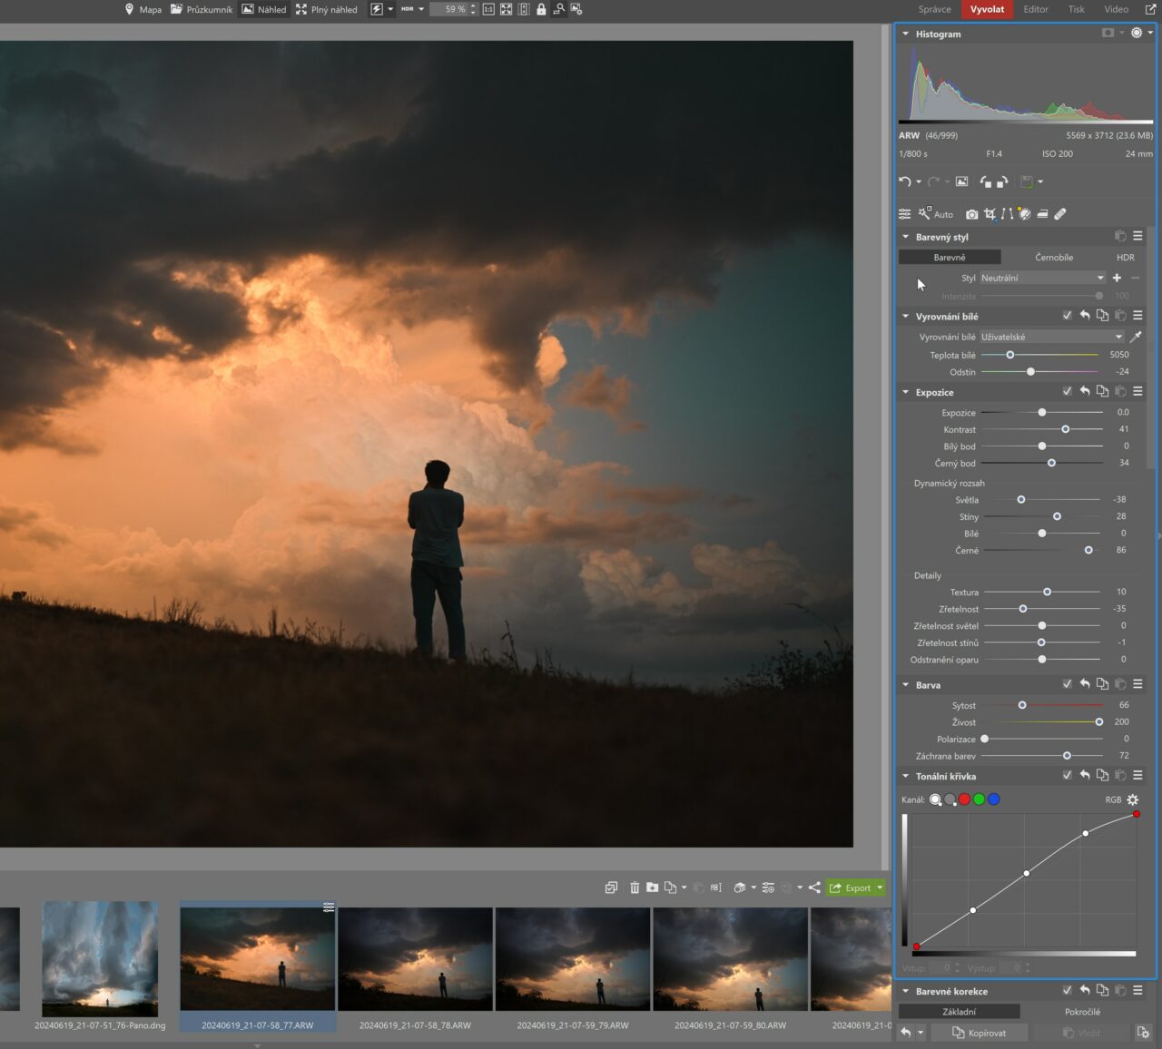Activate the white balance eyedropper
The width and height of the screenshot is (1162, 1049).
1136,337
